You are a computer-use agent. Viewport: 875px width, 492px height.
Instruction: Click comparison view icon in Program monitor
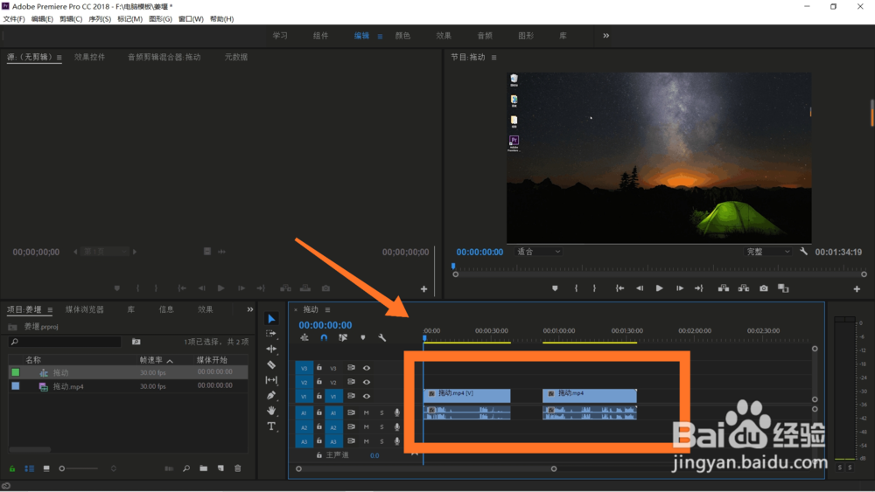click(783, 288)
